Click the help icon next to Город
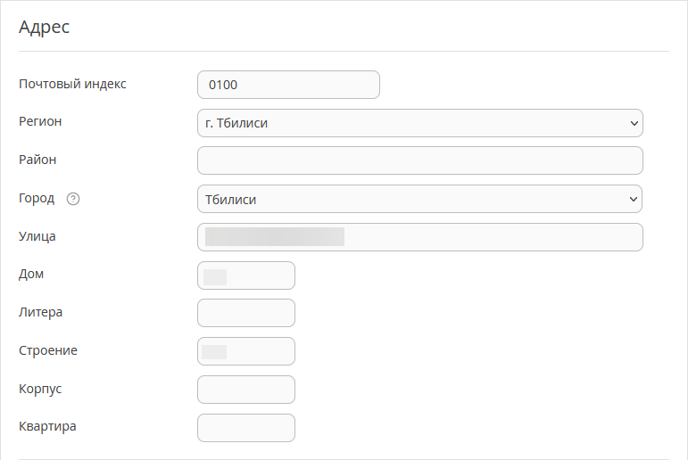 [x=73, y=199]
